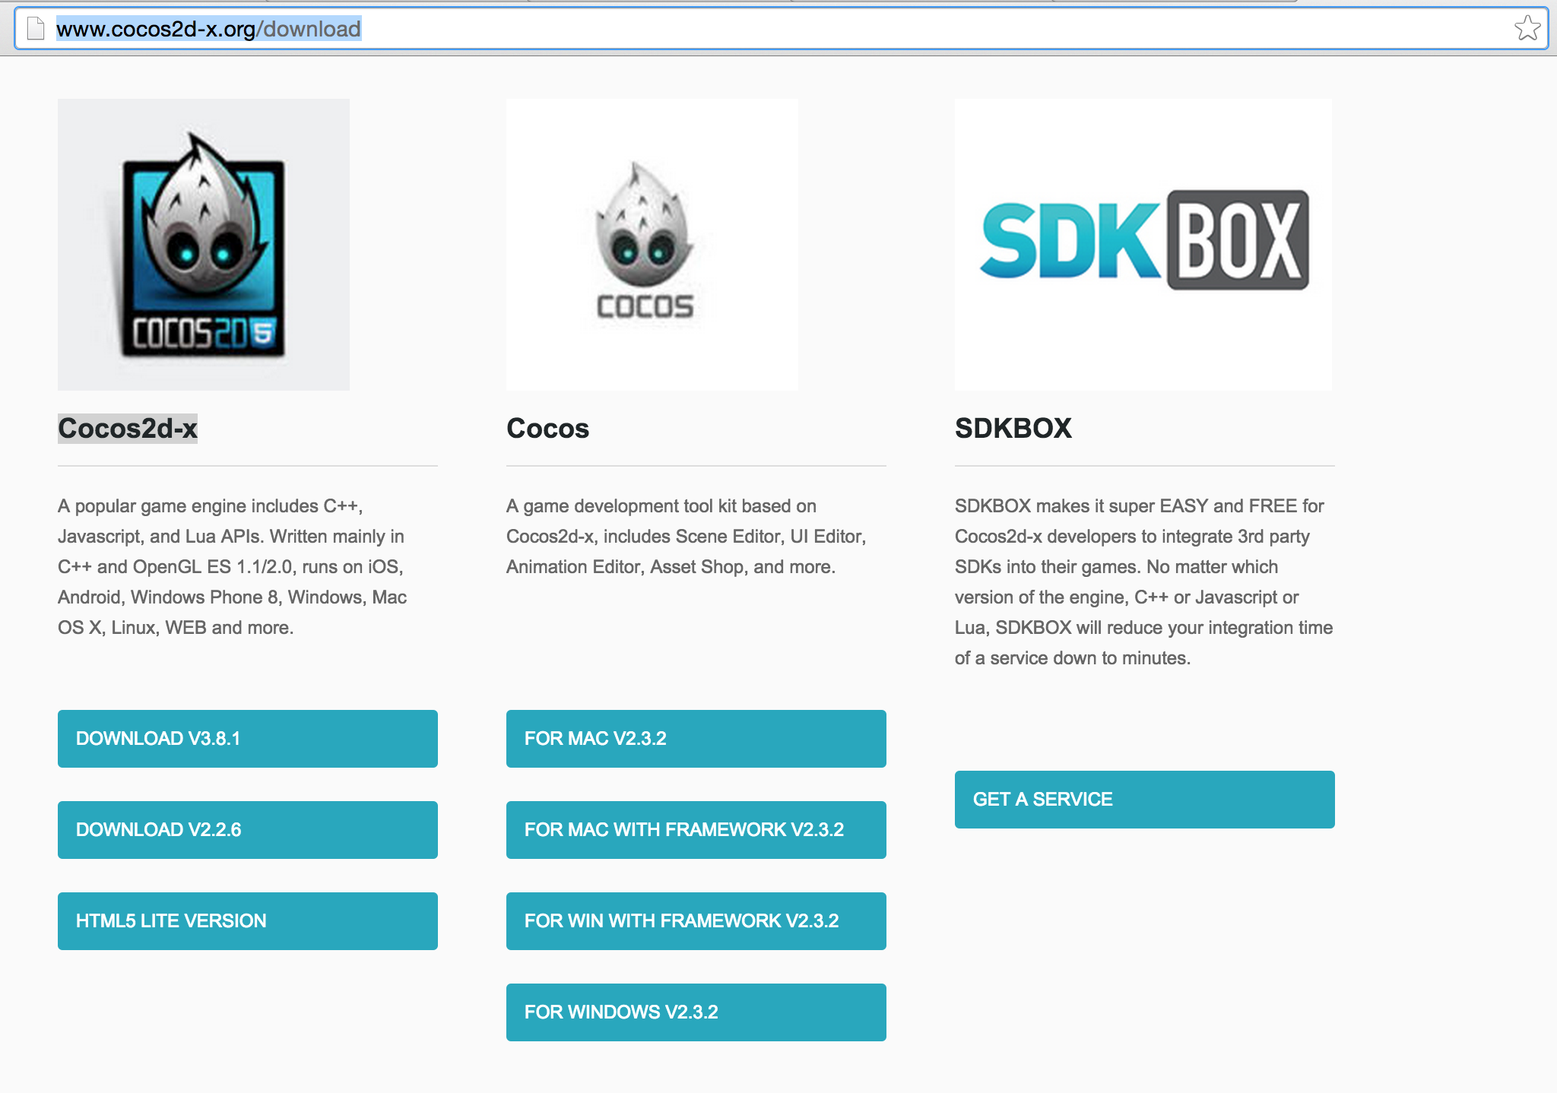Choose For Mac With Framework V2.3.2

coord(696,830)
